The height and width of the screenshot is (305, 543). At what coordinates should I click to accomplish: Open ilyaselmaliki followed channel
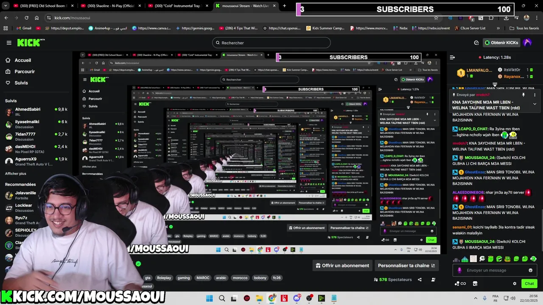pyautogui.click(x=36, y=124)
